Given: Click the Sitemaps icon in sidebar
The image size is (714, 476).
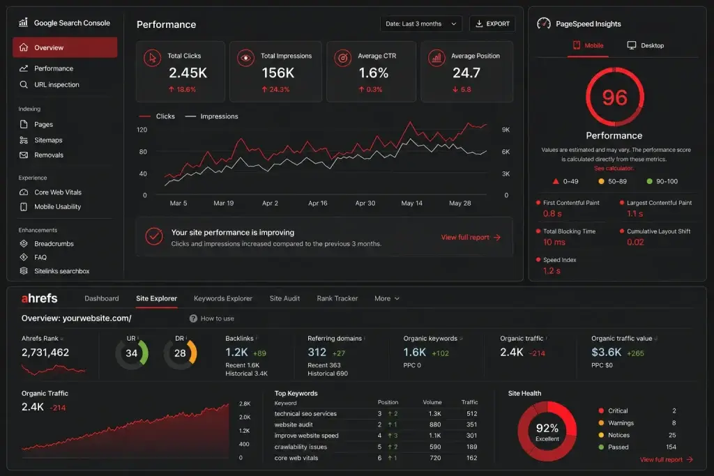Looking at the screenshot, I should (x=24, y=140).
